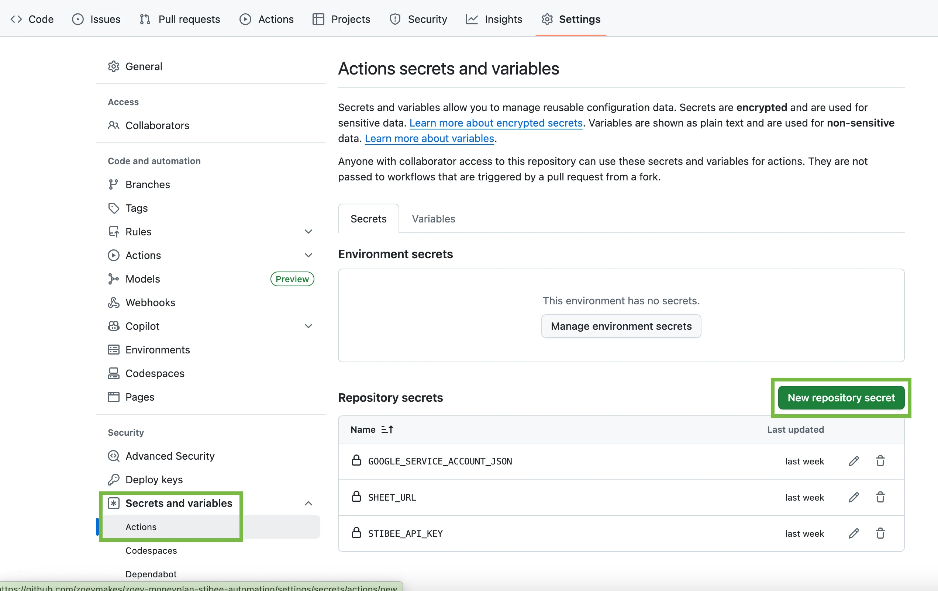This screenshot has width=938, height=591.
Task: Click the Name column sort icon
Action: 387,429
